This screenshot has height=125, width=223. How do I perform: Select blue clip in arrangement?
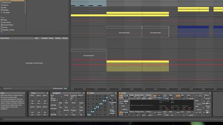pos(193,32)
